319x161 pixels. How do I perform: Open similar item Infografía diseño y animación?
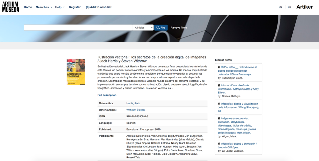tap(237, 145)
